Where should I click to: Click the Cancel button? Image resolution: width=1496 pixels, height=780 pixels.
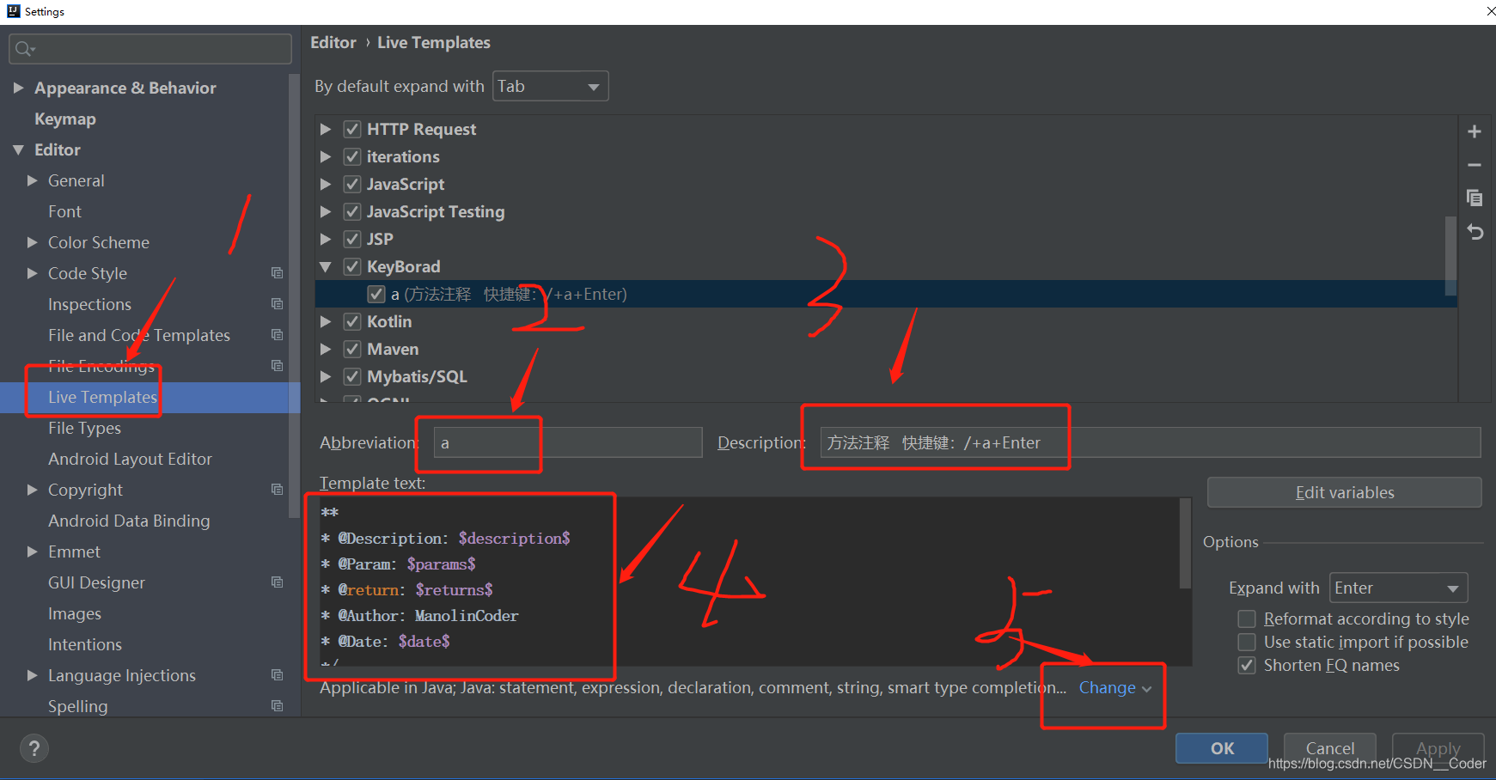pos(1330,748)
